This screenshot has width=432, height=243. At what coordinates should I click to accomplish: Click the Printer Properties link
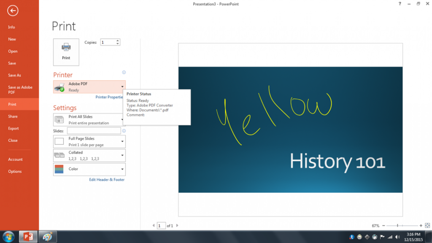109,97
